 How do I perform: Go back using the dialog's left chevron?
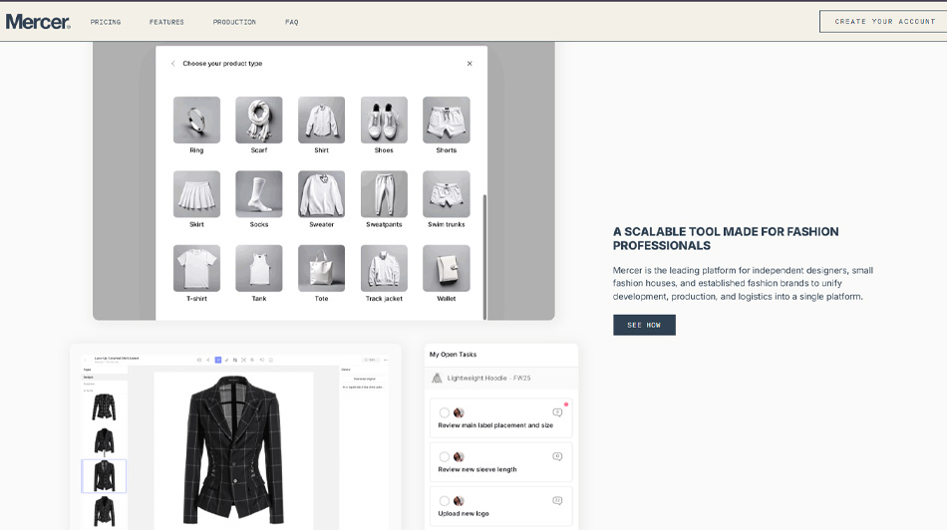pos(173,64)
